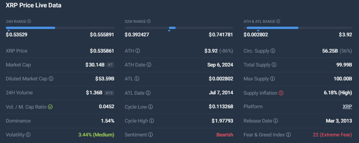Click Total Supply info icon

[274, 65]
